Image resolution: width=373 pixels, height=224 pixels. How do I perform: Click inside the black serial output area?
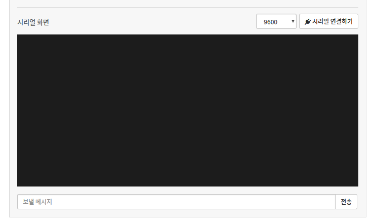coord(187,110)
